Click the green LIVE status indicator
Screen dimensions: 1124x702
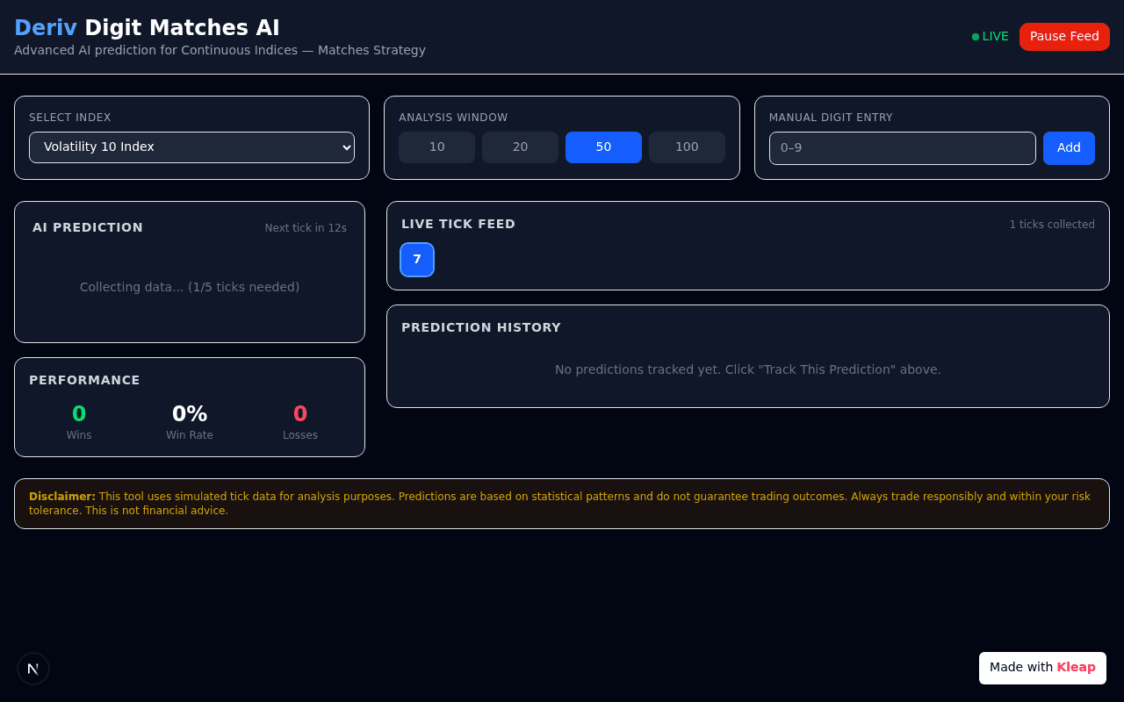pos(991,37)
